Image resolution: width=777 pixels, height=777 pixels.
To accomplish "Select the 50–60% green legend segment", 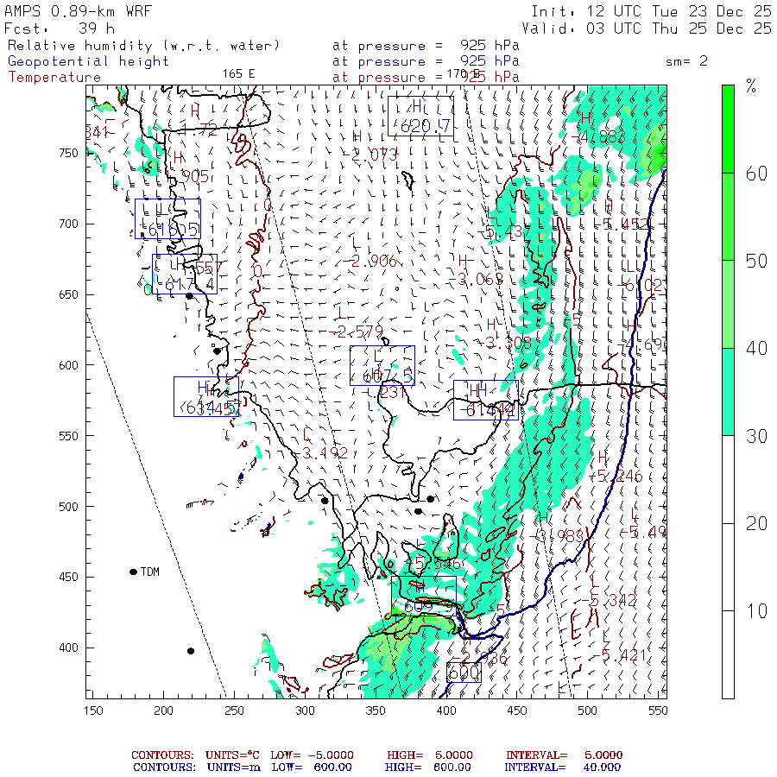I will click(728, 217).
